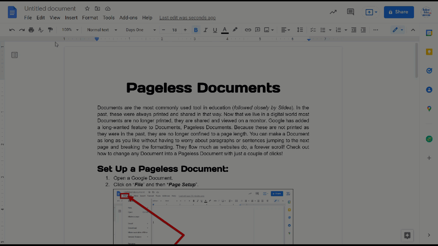Open Google Maps side panel icon
The width and height of the screenshot is (438, 246).
pyautogui.click(x=429, y=109)
